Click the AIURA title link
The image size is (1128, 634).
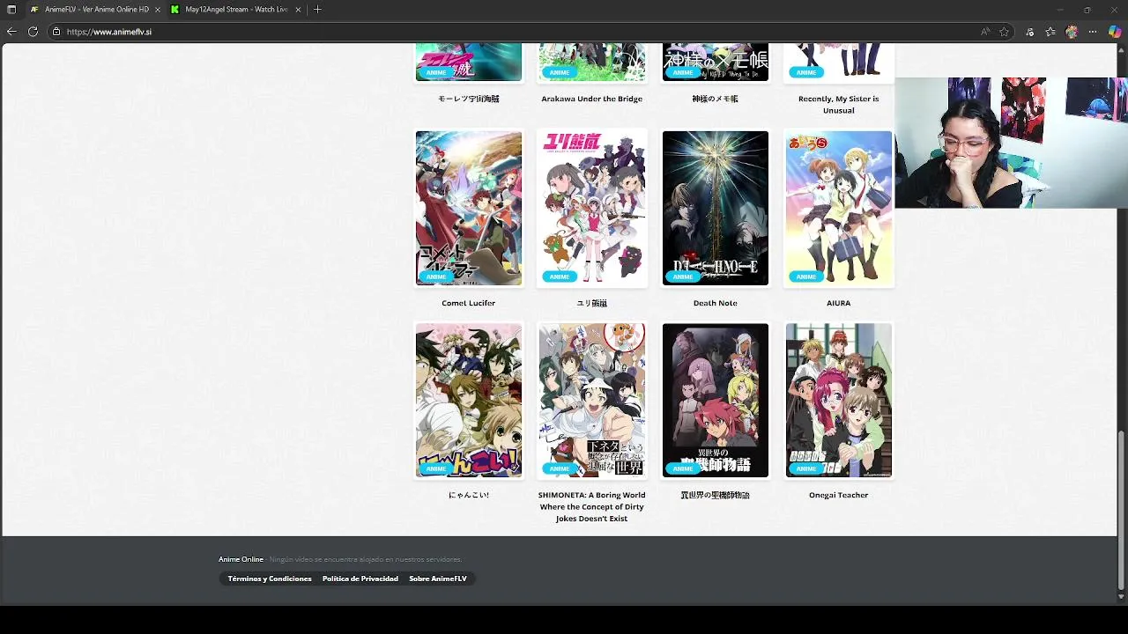pos(839,303)
